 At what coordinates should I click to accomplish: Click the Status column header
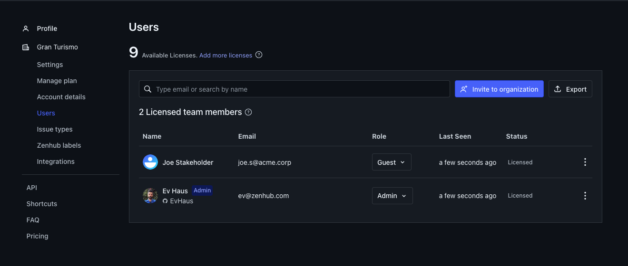(517, 136)
